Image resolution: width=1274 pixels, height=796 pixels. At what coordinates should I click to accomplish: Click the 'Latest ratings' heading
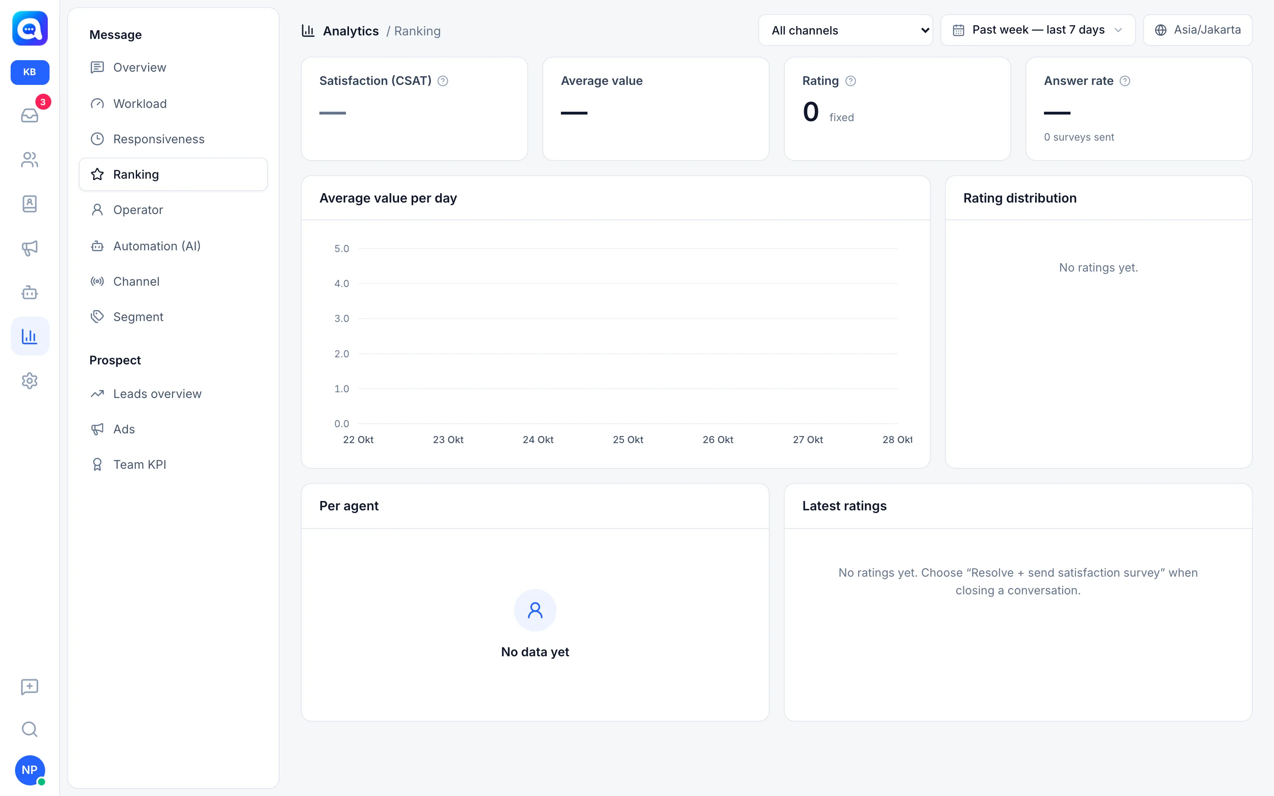click(844, 506)
